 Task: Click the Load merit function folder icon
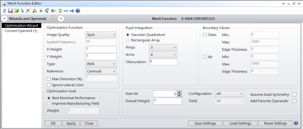tap(16, 11)
